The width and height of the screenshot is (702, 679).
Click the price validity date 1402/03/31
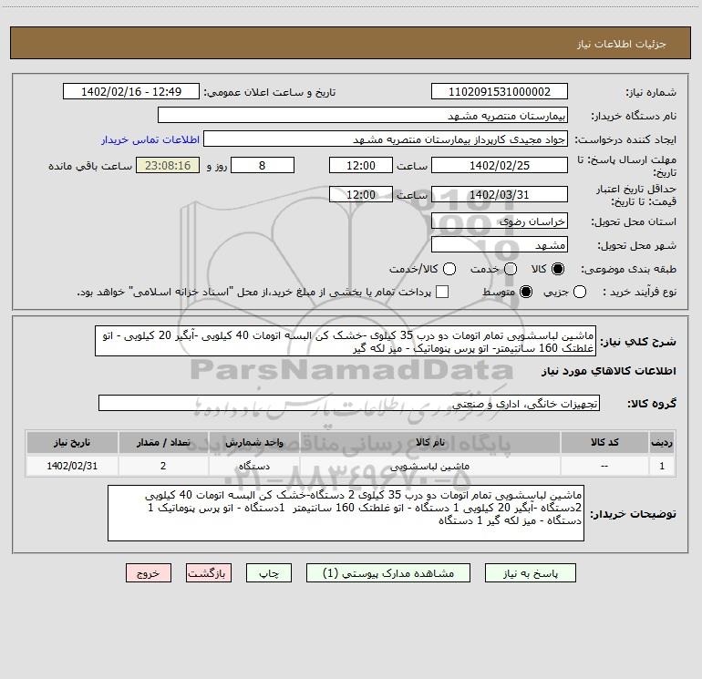tap(500, 194)
